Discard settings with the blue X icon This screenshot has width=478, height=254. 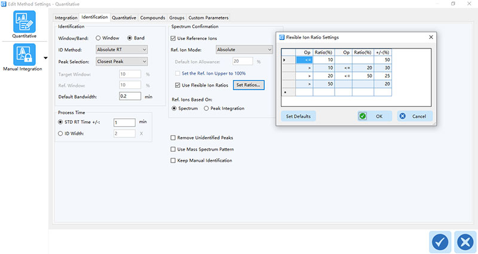click(x=464, y=241)
